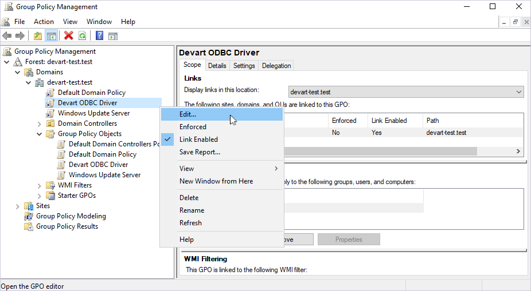Screen dimensions: 531x291
Task: Open Help via the blue question mark icon
Action: (x=99, y=36)
